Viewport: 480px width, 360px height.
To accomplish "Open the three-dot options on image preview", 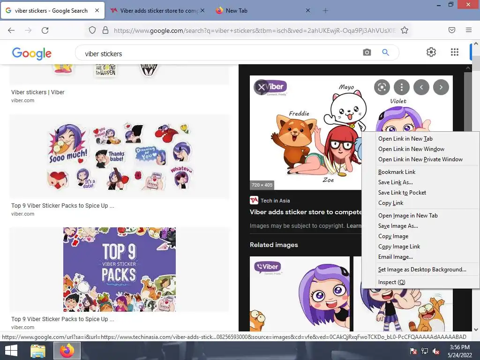I will [x=402, y=87].
